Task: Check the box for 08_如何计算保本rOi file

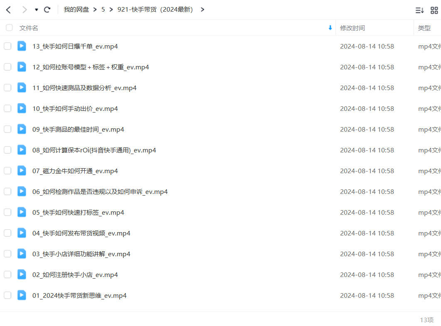Action: pos(7,150)
